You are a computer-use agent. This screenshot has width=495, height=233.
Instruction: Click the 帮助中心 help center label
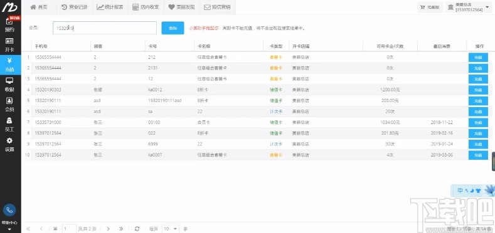tap(9, 222)
